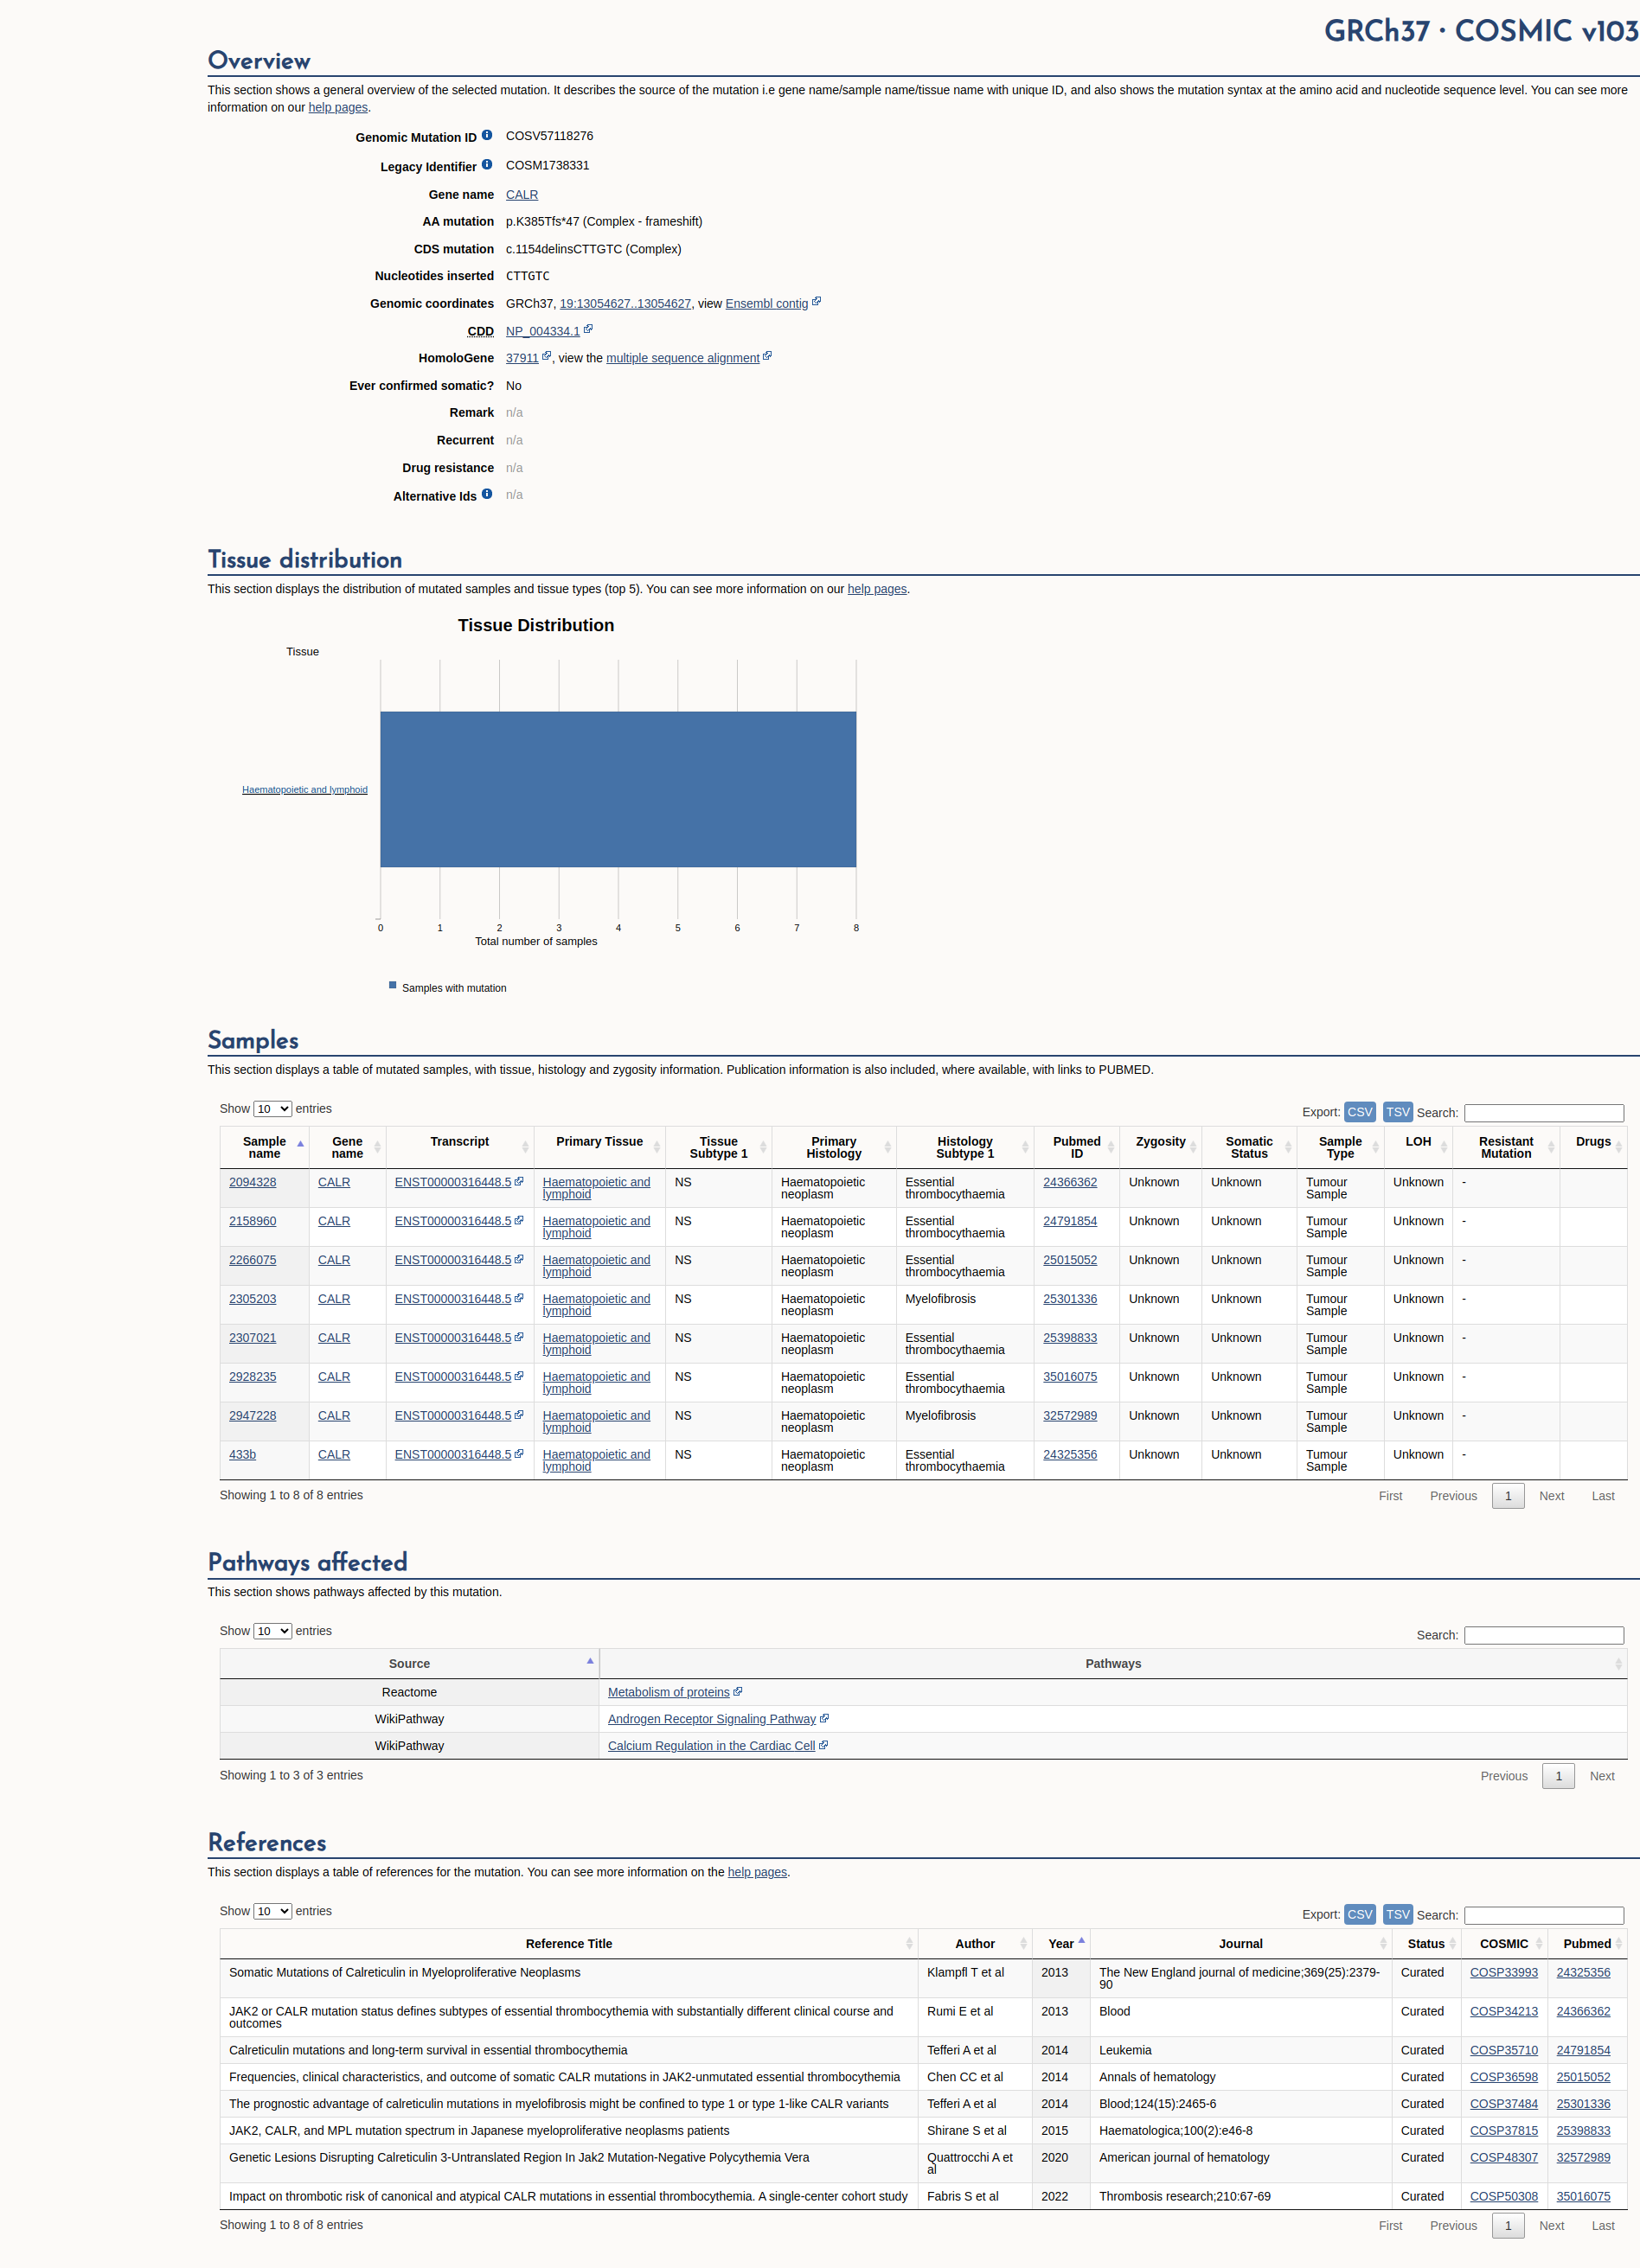Sort Samples table by Zygosity

[1161, 1148]
